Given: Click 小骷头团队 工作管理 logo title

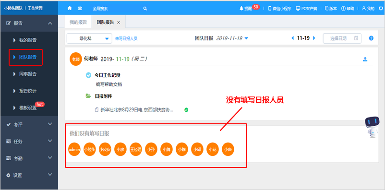Looking at the screenshot, I should pos(24,8).
